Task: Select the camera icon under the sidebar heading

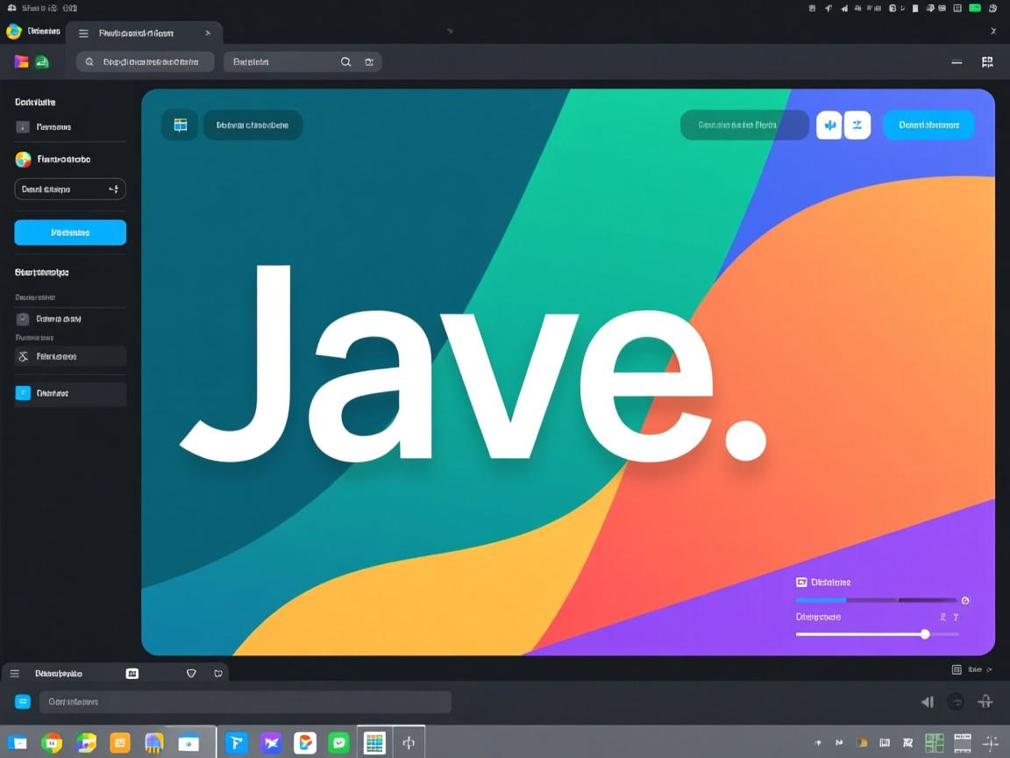Action: [23, 318]
